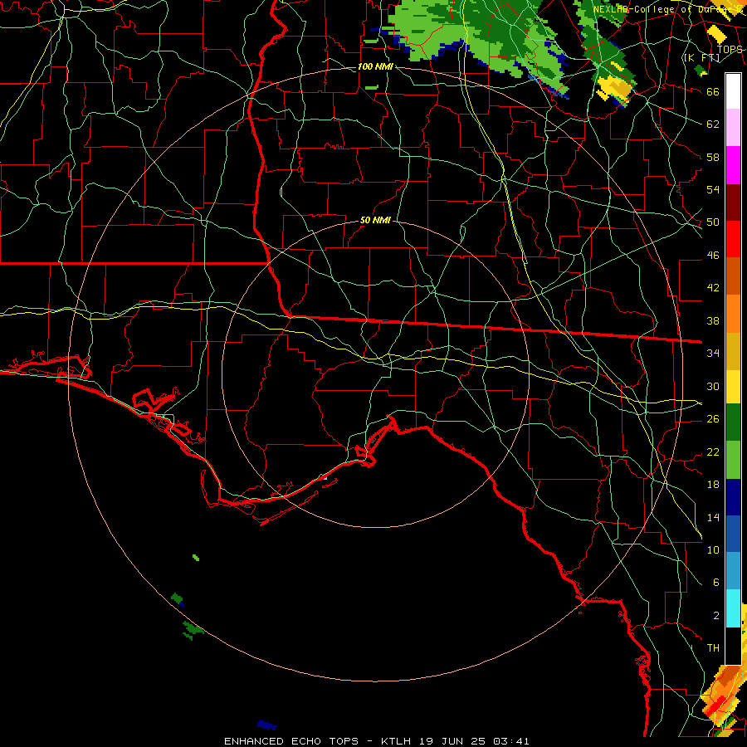Click the "100 NMI" range ring label
The width and height of the screenshot is (747, 747).
click(375, 66)
